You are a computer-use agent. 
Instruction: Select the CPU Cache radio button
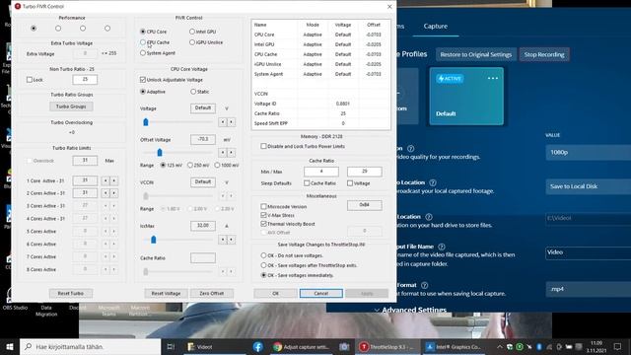(x=143, y=41)
